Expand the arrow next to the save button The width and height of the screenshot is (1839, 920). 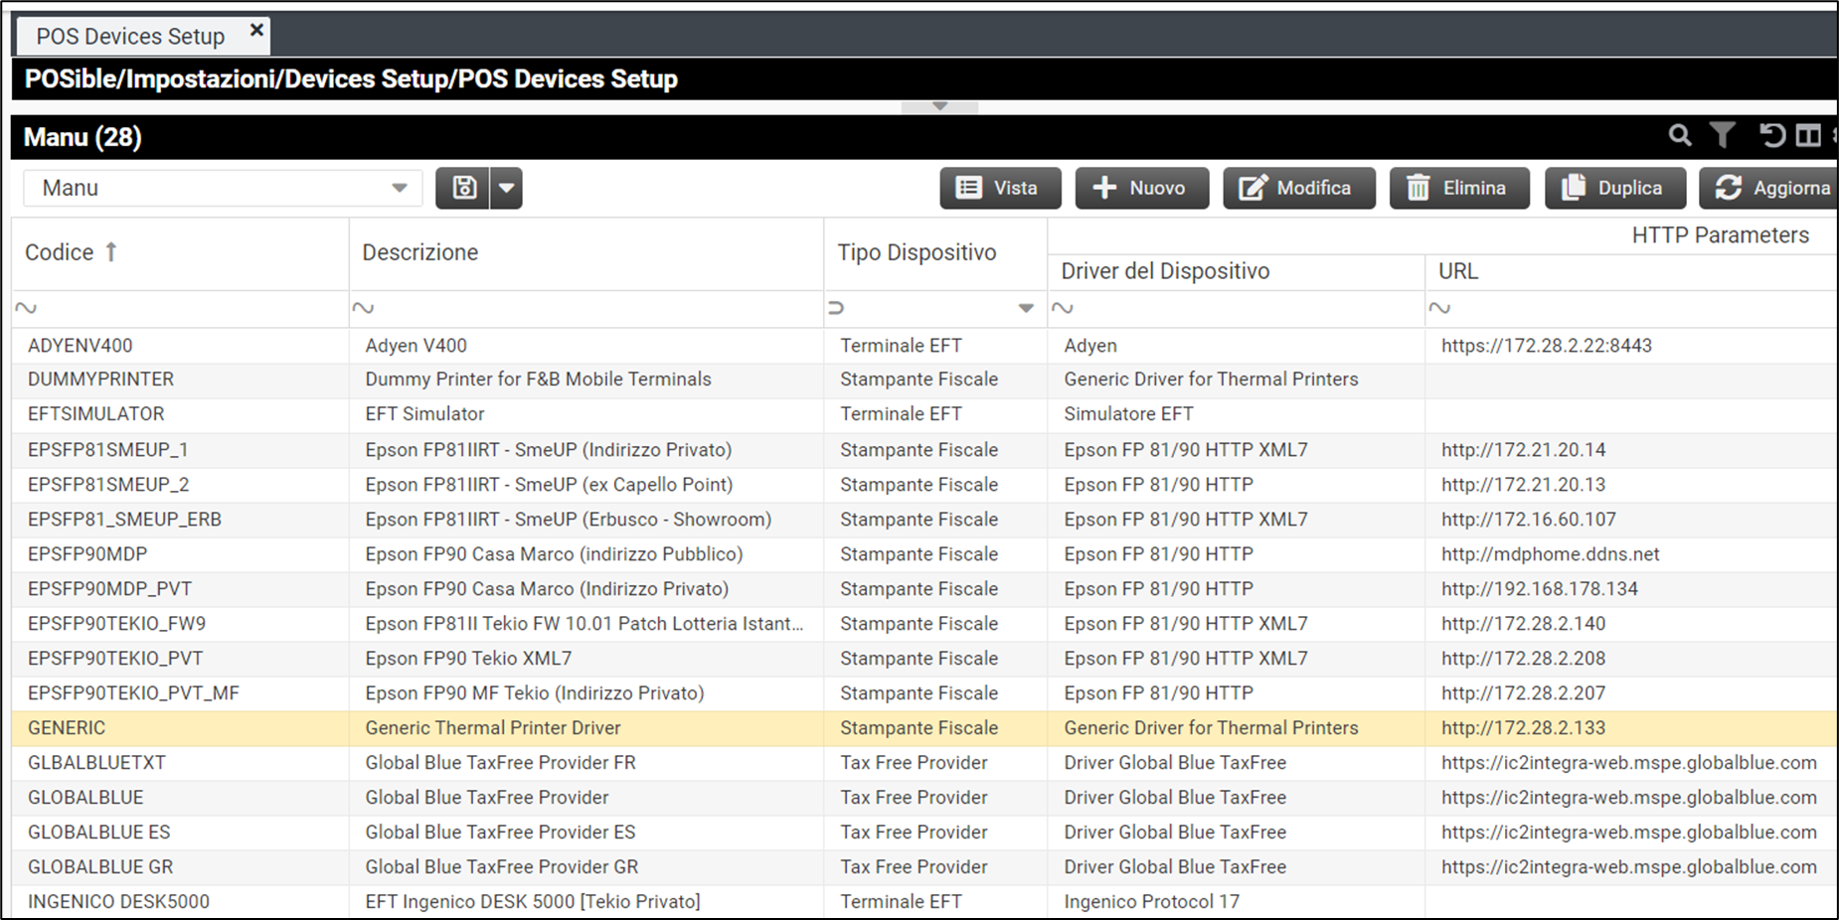click(506, 188)
